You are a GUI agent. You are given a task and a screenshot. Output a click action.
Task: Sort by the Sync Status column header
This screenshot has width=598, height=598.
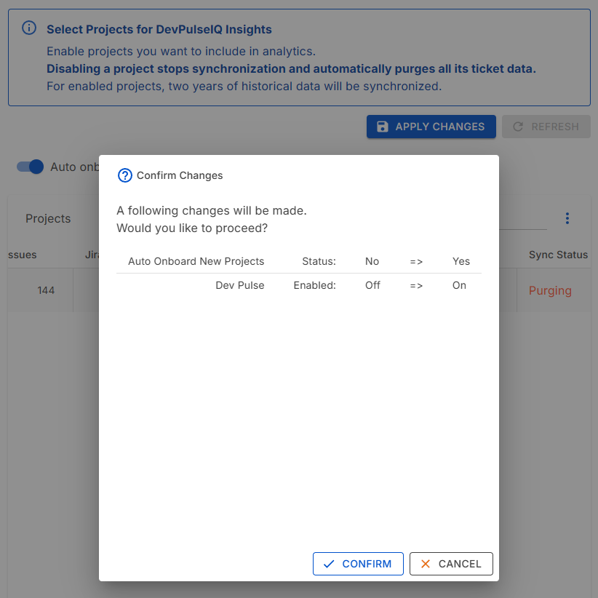point(558,255)
